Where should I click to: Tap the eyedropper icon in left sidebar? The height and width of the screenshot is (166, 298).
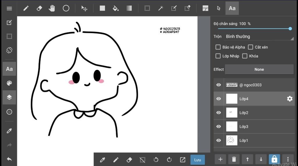pos(9,131)
